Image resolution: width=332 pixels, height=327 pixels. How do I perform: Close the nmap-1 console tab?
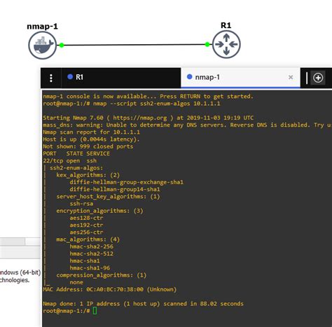point(291,77)
